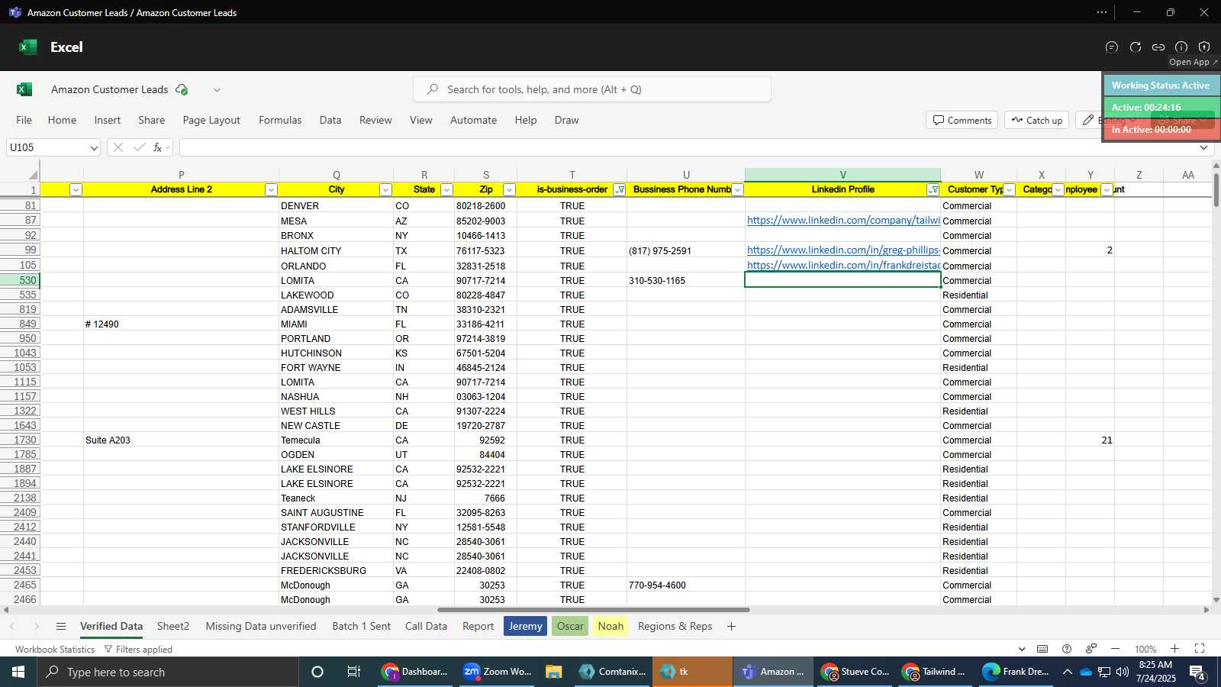Expand the formula bar chevron
Viewport: 1221px width, 687px height.
(x=1204, y=147)
